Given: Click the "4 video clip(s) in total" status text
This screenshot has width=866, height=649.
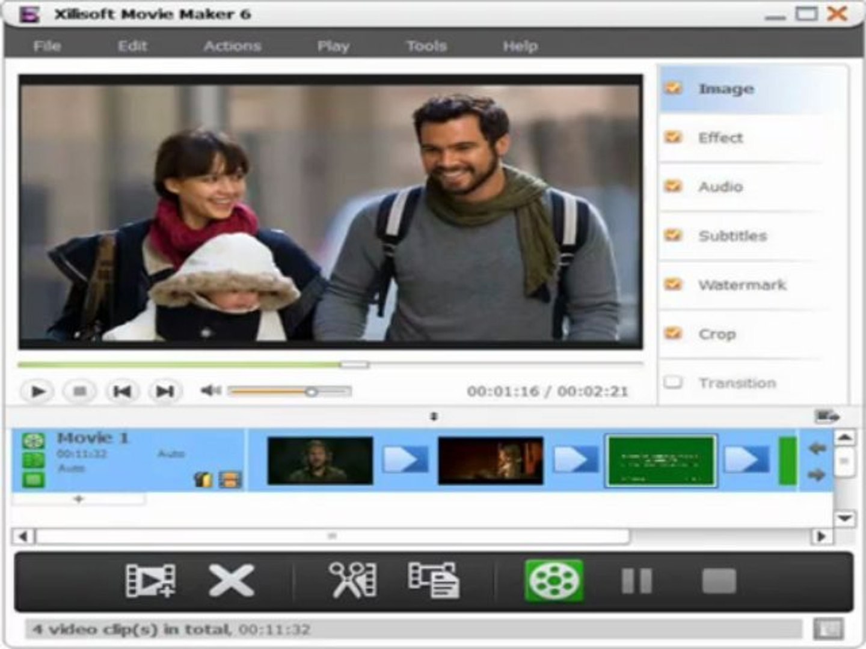Looking at the screenshot, I should [x=131, y=629].
